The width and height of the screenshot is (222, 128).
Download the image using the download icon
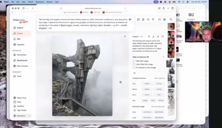(x=153, y=36)
